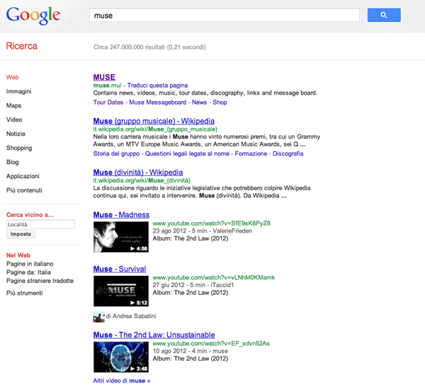Image resolution: width=425 pixels, height=391 pixels.
Task: Switch to Blog results
Action: (x=13, y=162)
